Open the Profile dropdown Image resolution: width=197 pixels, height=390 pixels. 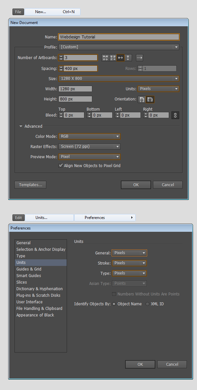click(119, 47)
